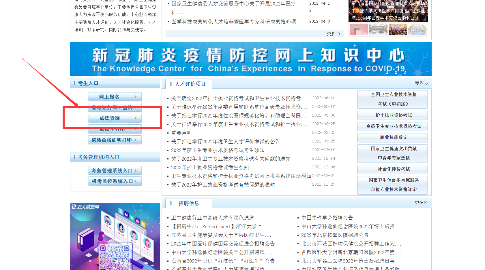The height and width of the screenshot is (270, 485).
Task: Open 中山大学孙逸仙纪念医院关于公开招聘风... listing
Action: click(x=221, y=252)
